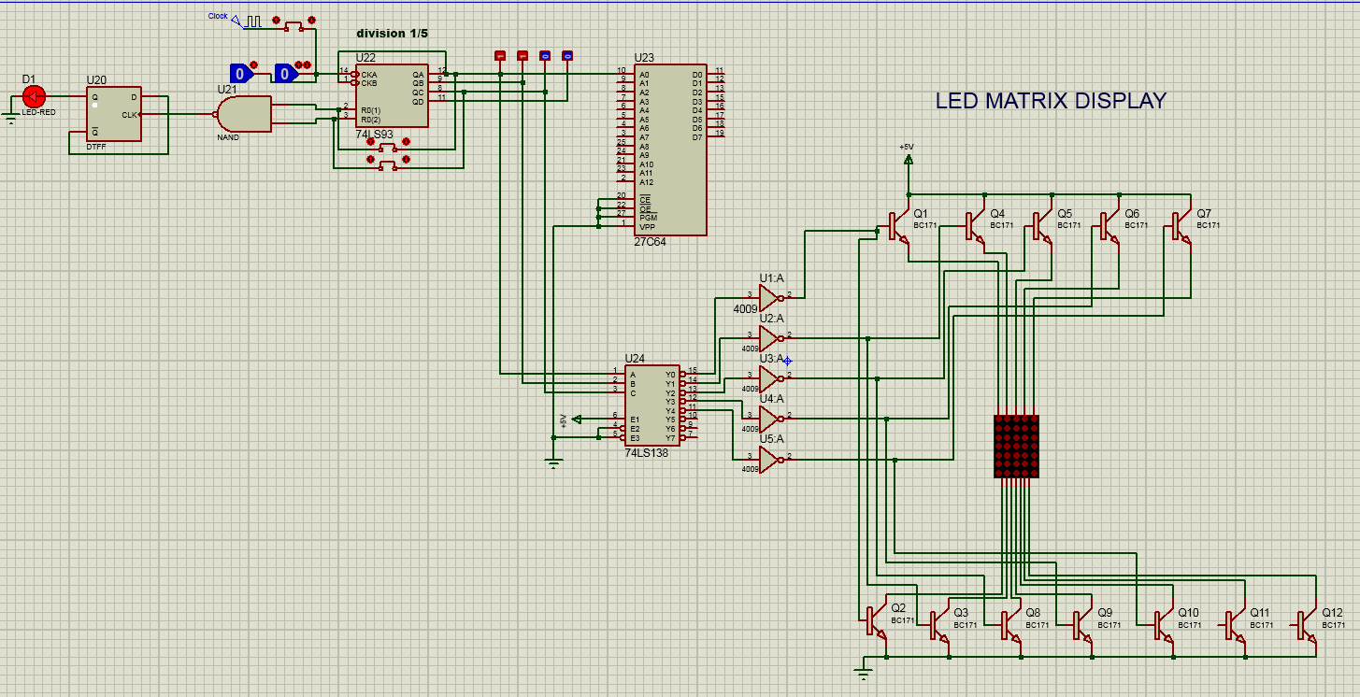Click the 'U24' reference label

tap(635, 358)
